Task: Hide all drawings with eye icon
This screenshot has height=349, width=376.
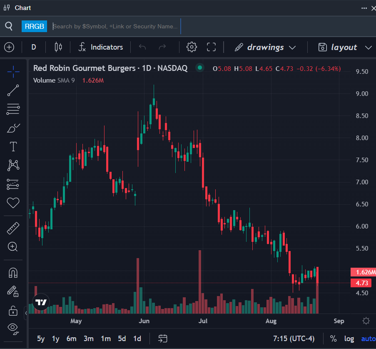Action: (x=13, y=328)
